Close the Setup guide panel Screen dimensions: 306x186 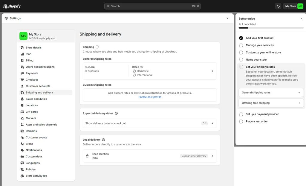(302, 19)
